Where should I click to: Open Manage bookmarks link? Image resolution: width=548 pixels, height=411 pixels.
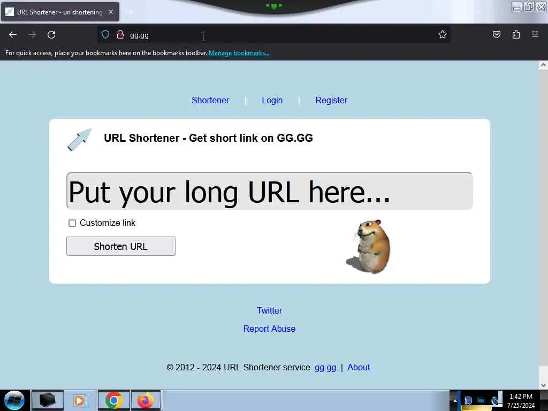tap(239, 53)
